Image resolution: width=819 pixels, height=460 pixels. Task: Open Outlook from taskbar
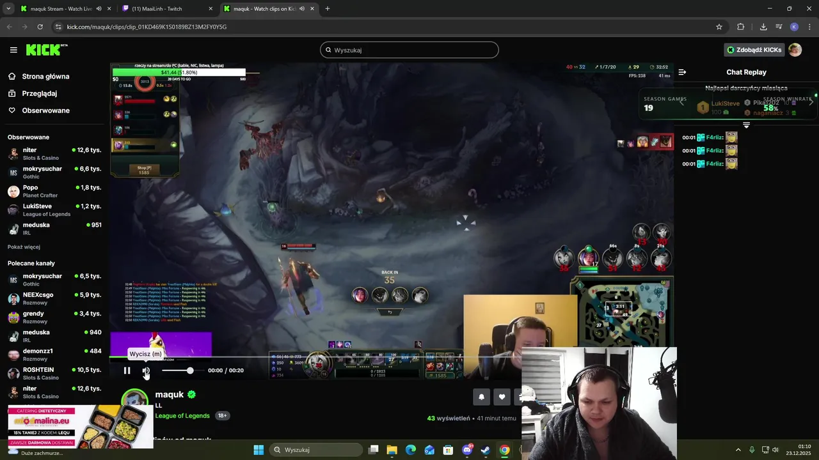point(429,450)
